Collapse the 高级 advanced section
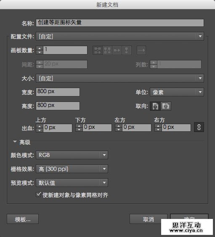 15,142
